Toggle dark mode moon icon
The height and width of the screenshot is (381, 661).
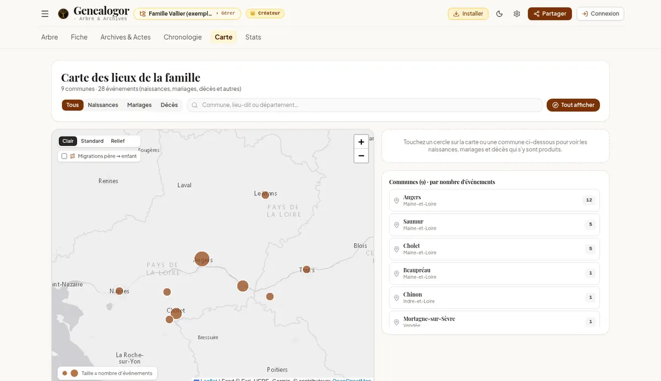(x=500, y=14)
